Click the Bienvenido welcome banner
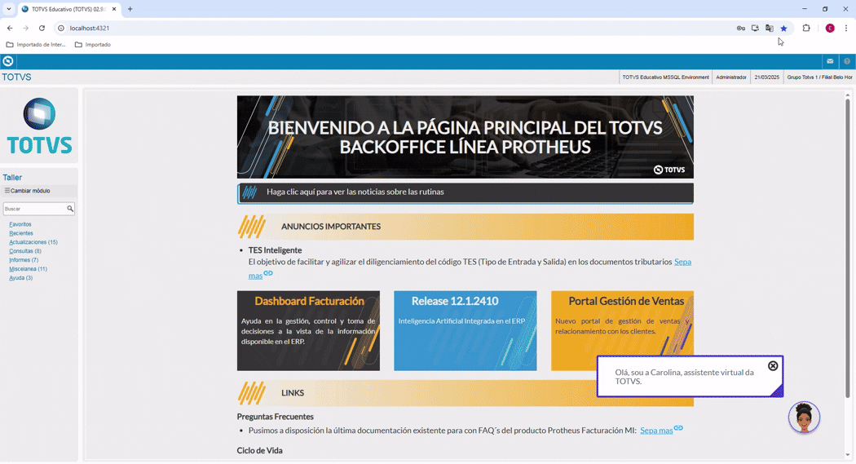Screen dimensions: 856x464 pyautogui.click(x=466, y=137)
